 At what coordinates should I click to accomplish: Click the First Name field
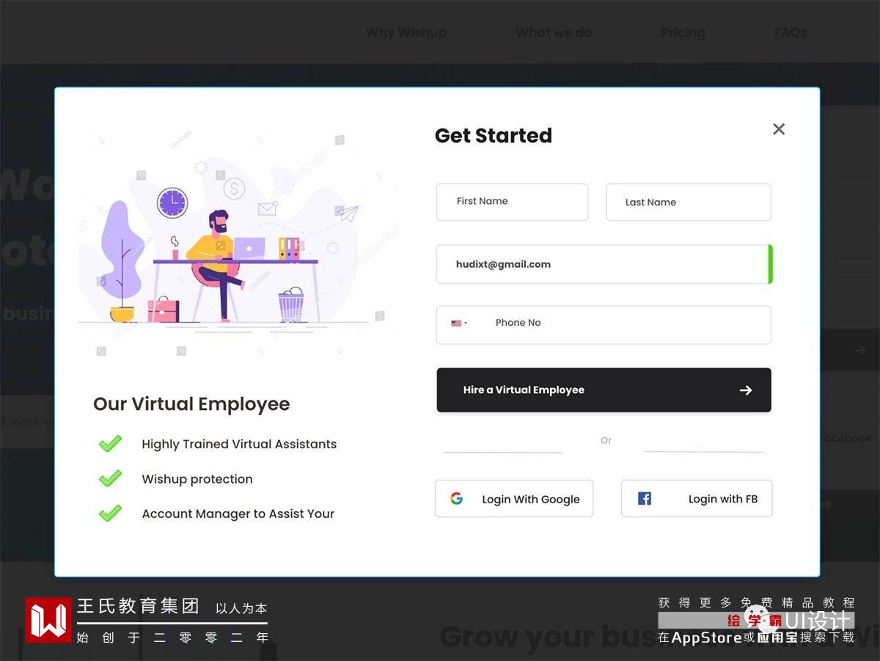[x=512, y=202]
